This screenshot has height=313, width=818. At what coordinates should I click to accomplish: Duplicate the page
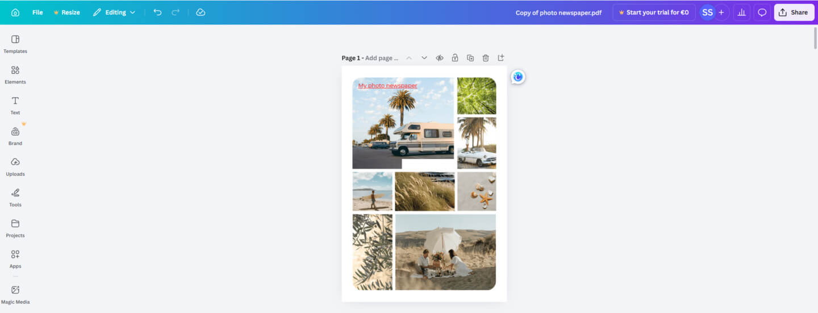pos(470,58)
